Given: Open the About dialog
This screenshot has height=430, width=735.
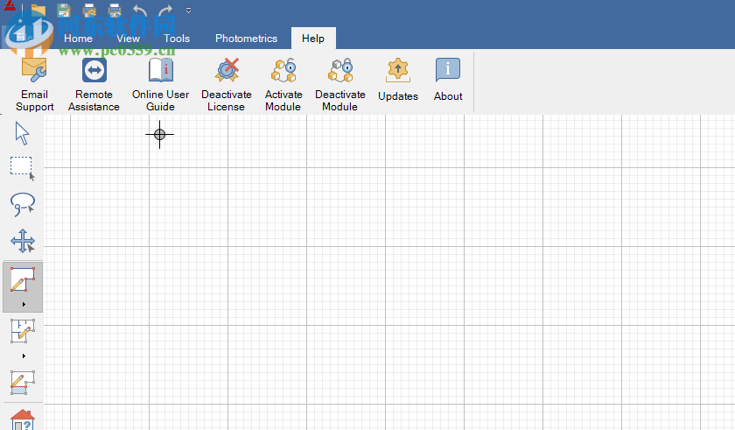Looking at the screenshot, I should point(448,80).
